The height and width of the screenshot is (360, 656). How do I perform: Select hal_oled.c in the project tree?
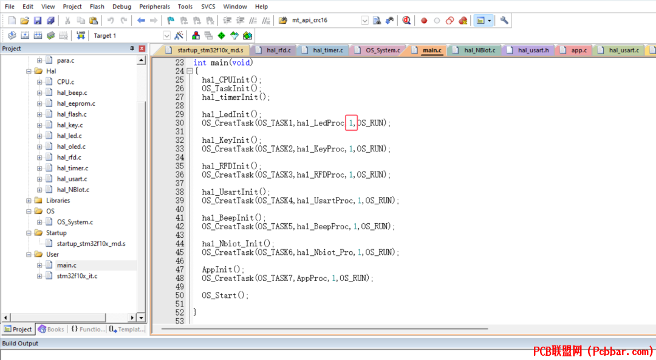(71, 147)
